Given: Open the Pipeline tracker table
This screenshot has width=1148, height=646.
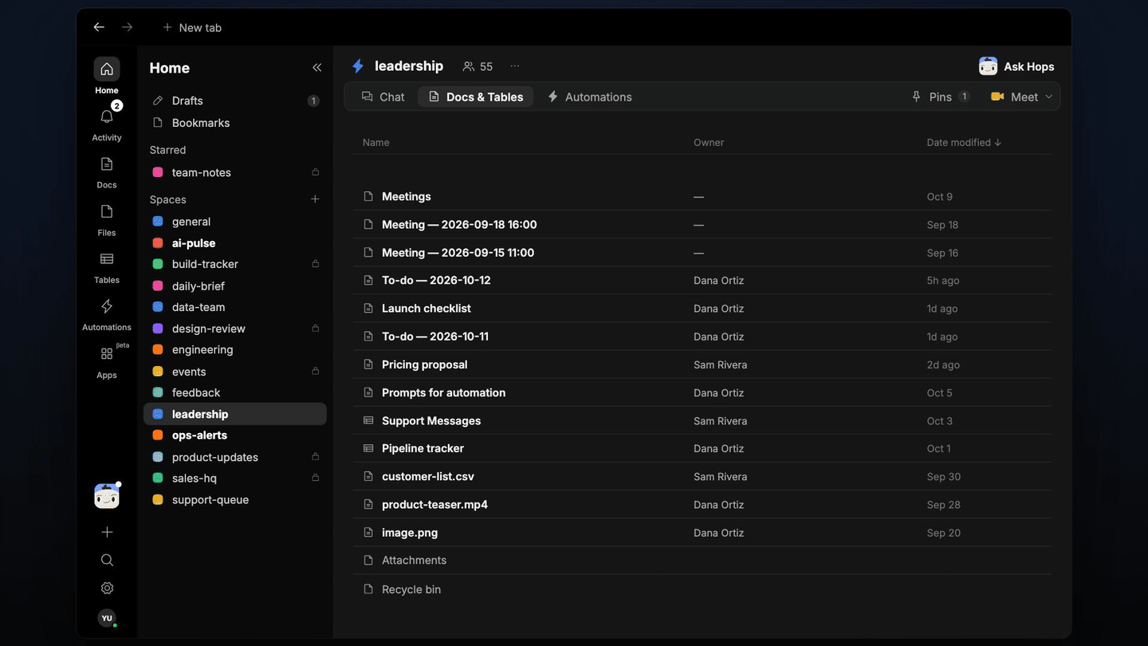Looking at the screenshot, I should point(702,448).
